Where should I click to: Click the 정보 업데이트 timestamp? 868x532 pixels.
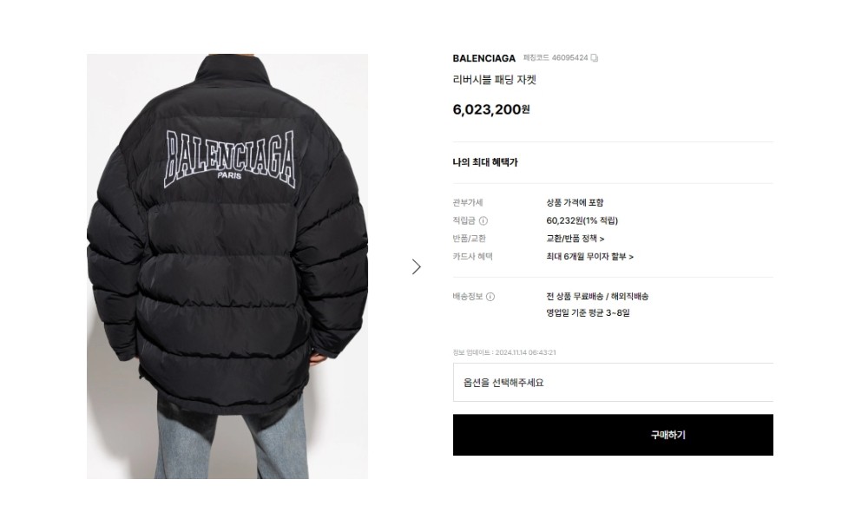(504, 352)
